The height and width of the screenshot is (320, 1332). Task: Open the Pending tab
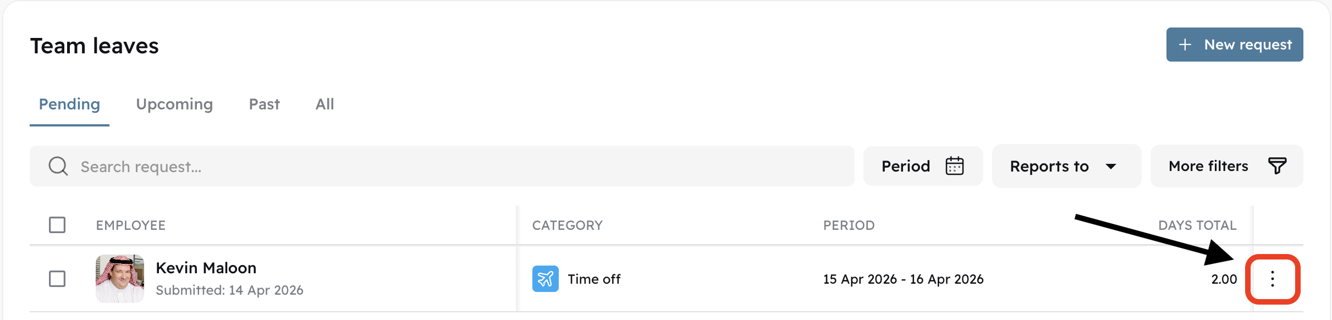coord(69,104)
